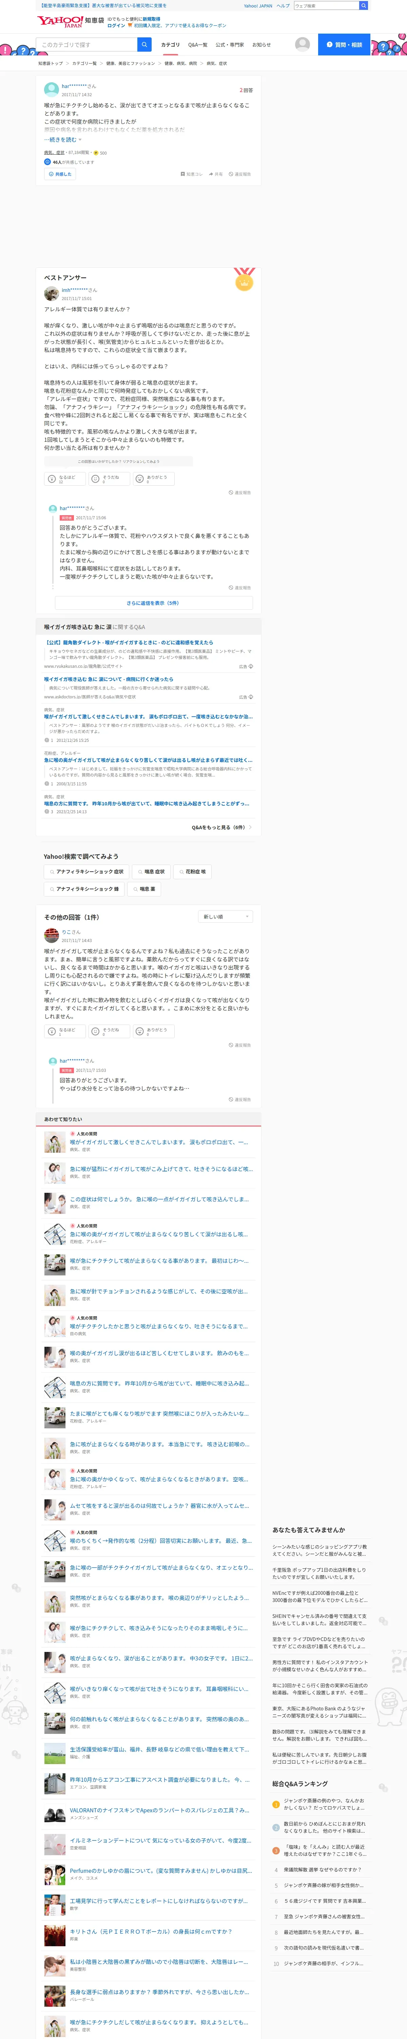Search 花粉症 咳 suggestion chip

point(192,871)
